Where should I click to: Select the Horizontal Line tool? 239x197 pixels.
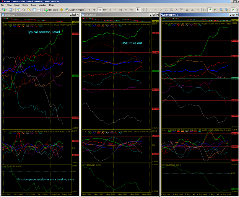coord(155,10)
